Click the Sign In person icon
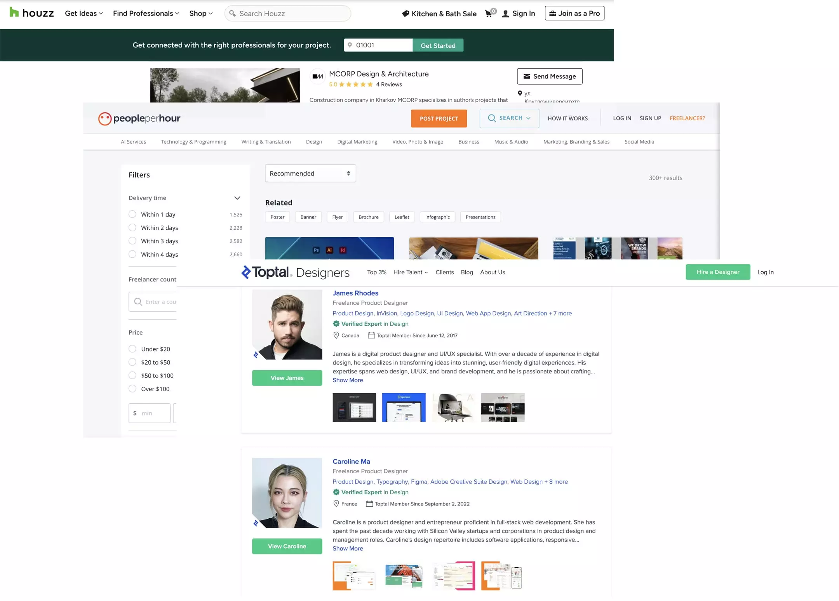This screenshot has height=601, width=839. (x=505, y=14)
